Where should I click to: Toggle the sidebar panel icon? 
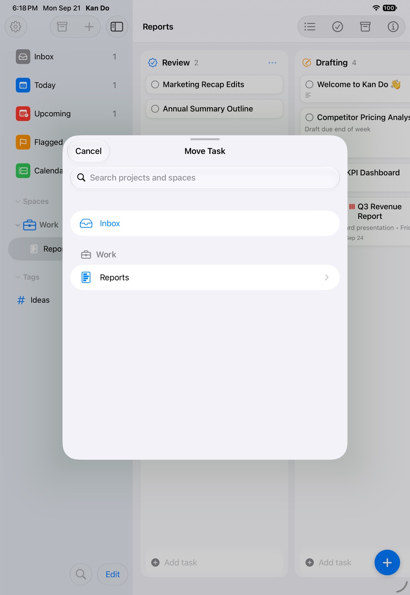click(117, 27)
